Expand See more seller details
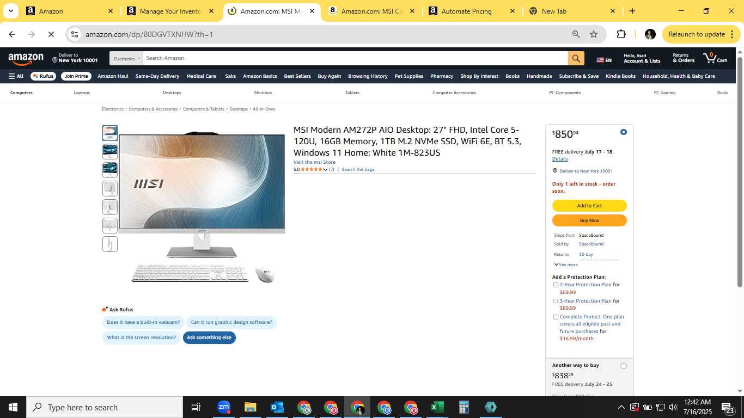744x418 pixels. coord(566,265)
